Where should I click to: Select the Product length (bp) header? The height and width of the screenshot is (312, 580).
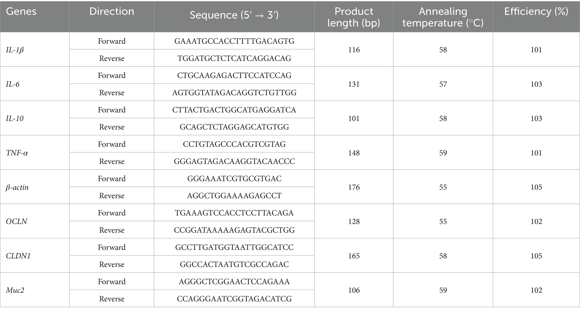point(354,17)
